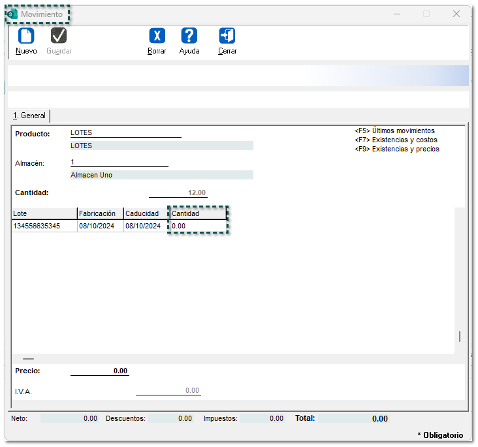
Task: Click F5 Últimos movimientos shortcut text
Action: (394, 131)
